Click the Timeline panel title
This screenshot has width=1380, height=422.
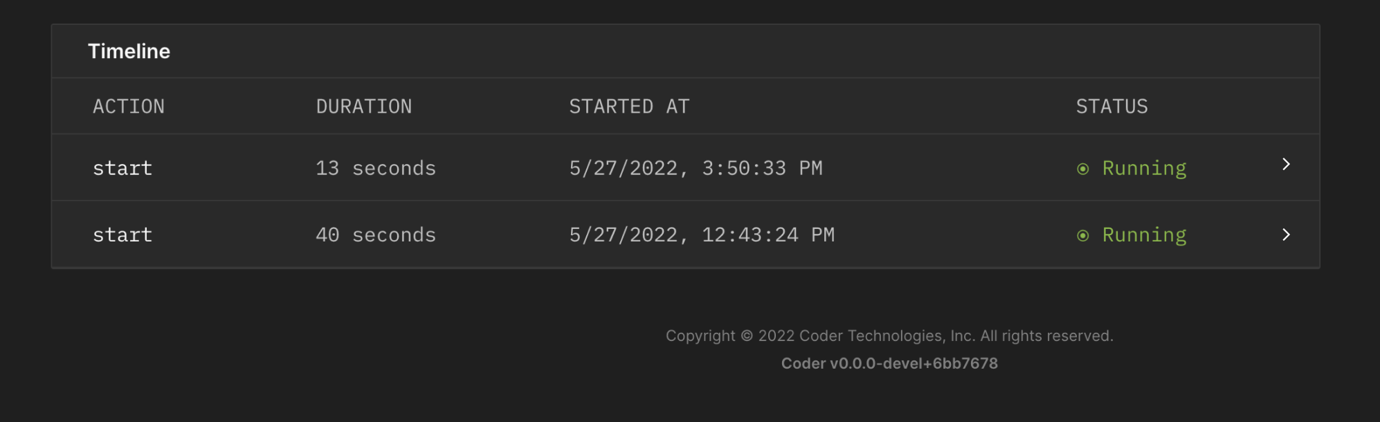point(129,51)
